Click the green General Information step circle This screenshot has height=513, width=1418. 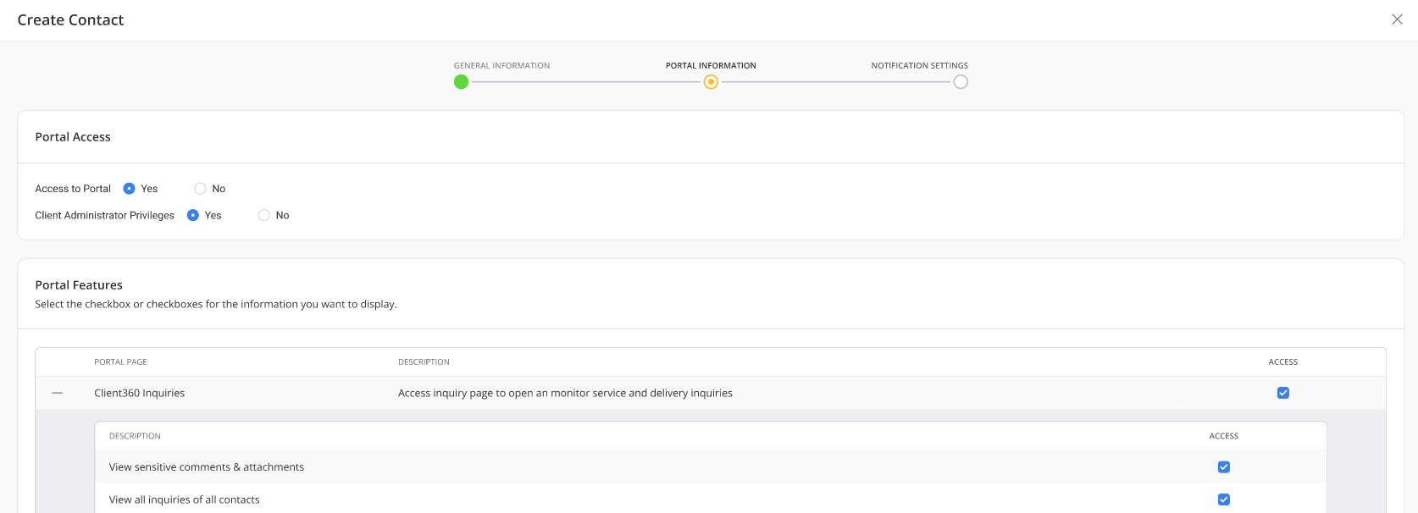coord(461,82)
